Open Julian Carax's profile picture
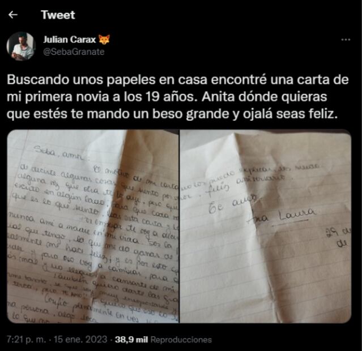 [21, 46]
